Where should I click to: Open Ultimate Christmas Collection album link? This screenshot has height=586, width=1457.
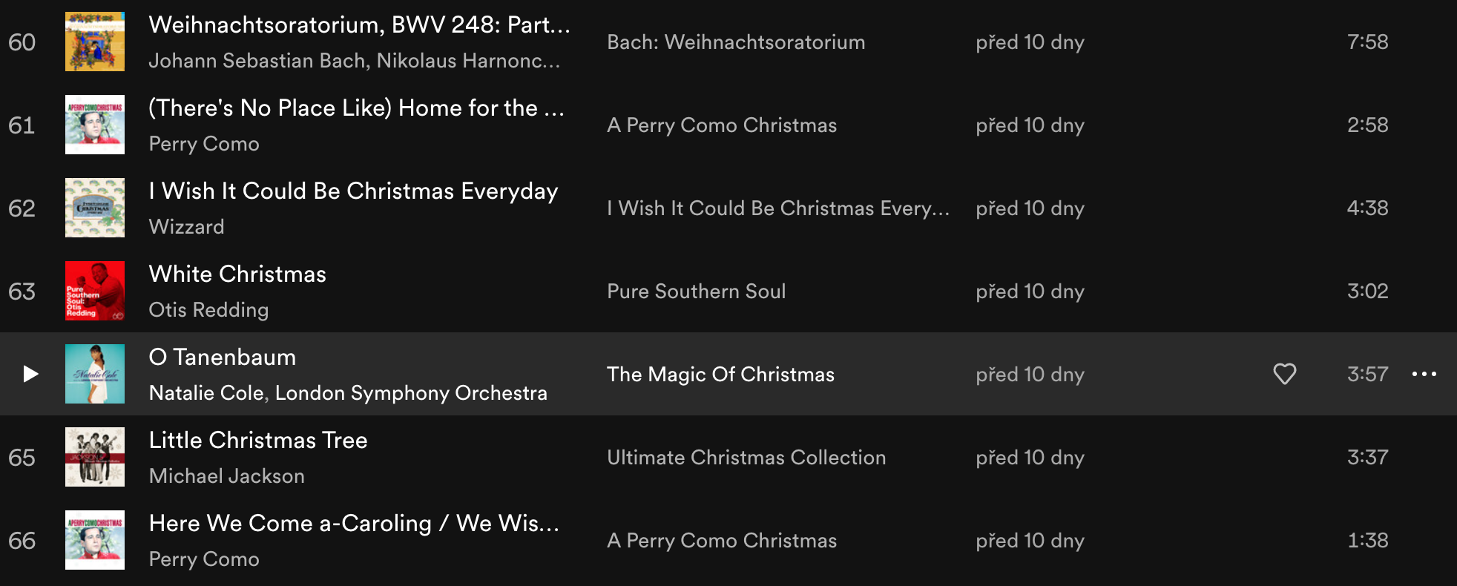pos(746,458)
